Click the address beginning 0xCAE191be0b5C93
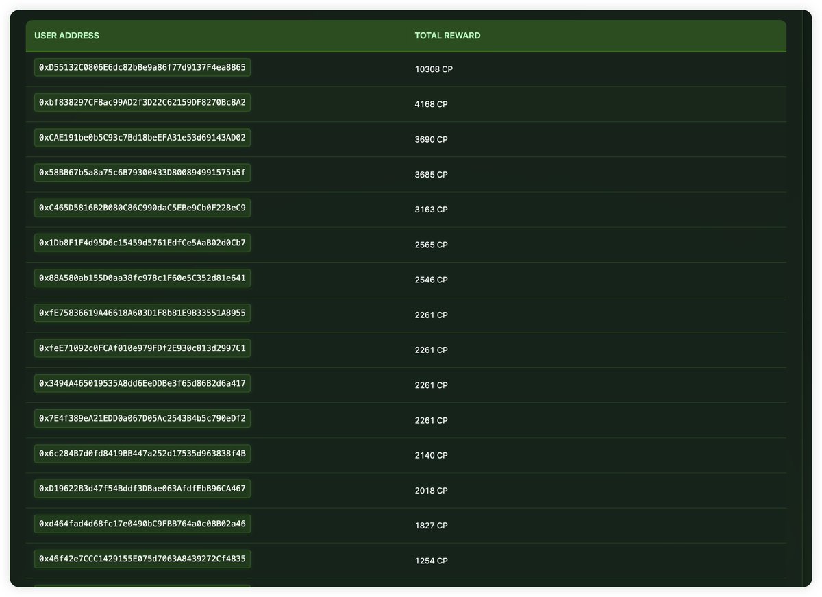The width and height of the screenshot is (822, 597). click(x=140, y=137)
